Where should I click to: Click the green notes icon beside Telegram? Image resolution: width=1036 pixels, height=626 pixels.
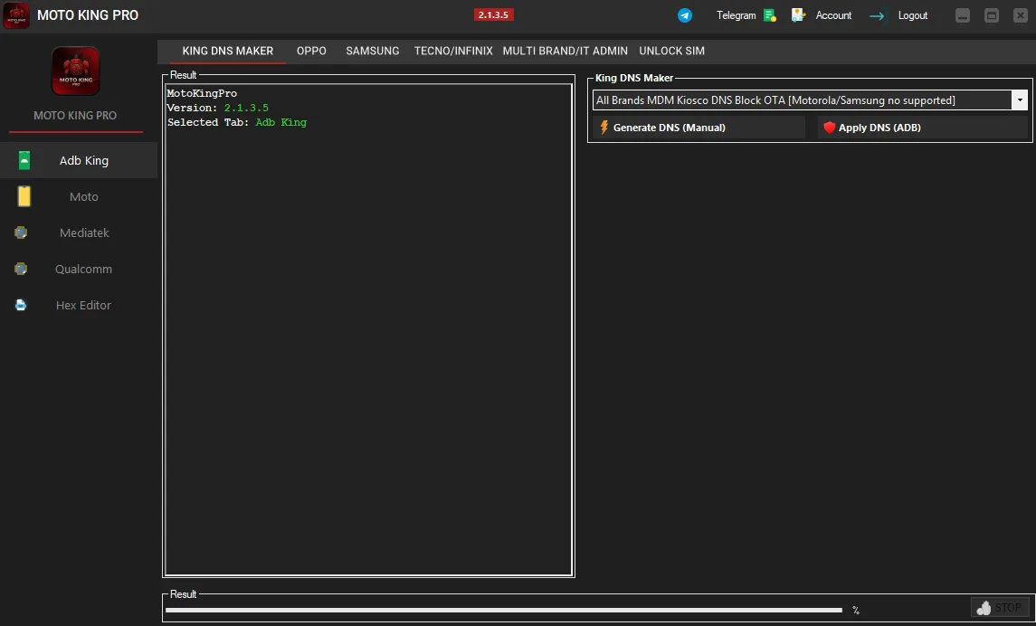coord(770,15)
